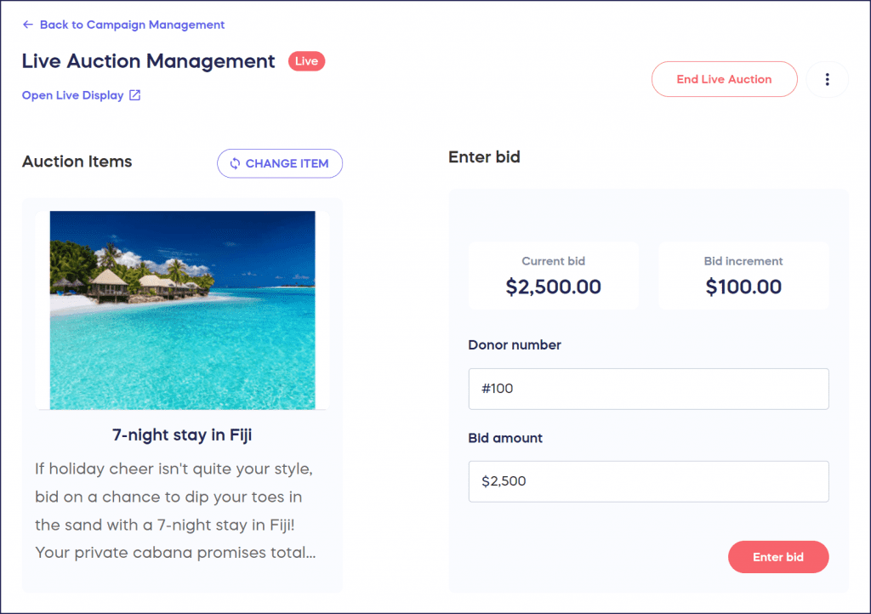Click the End Live Auction button
The height and width of the screenshot is (614, 871).
(724, 78)
